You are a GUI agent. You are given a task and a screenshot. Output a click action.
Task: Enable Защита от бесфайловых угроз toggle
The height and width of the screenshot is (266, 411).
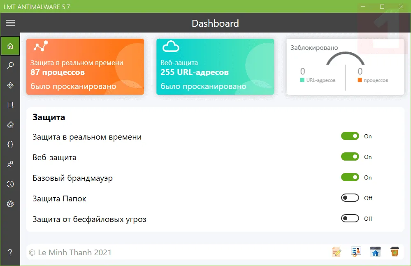(x=350, y=218)
